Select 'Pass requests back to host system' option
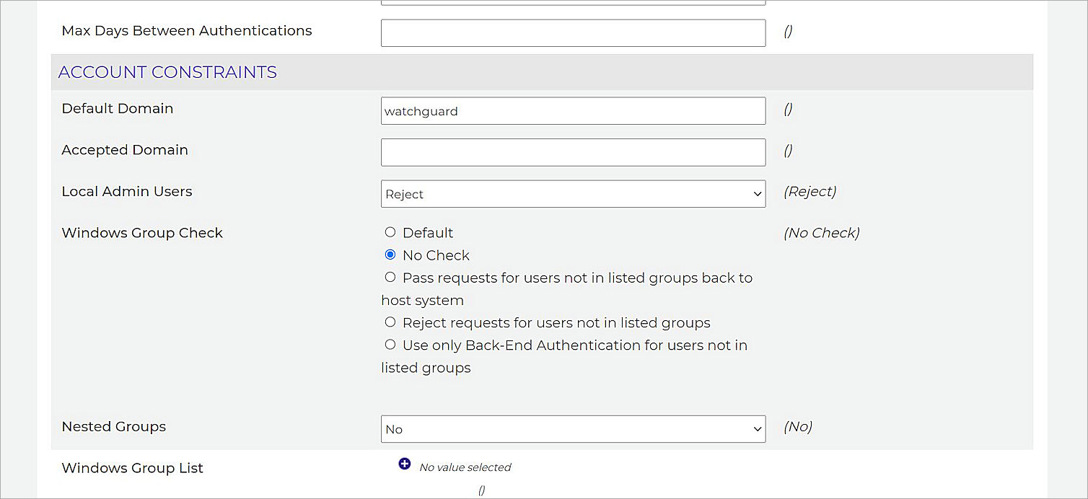 390,277
